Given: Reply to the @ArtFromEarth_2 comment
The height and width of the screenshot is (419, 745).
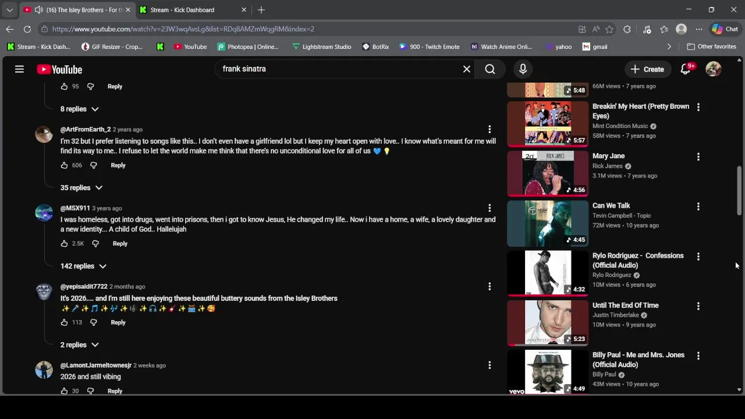Looking at the screenshot, I should pyautogui.click(x=118, y=165).
